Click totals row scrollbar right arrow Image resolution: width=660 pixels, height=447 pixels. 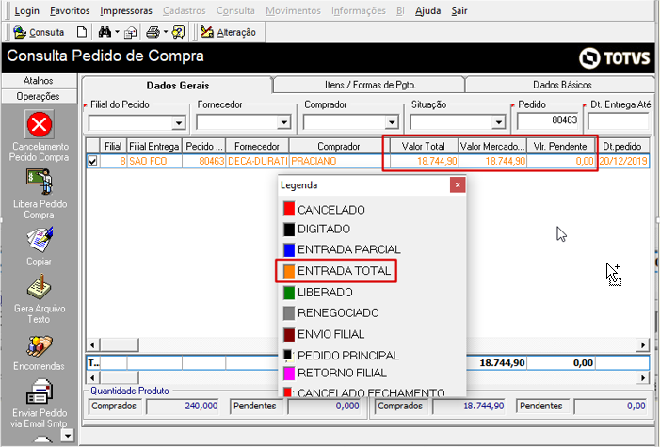coord(643,377)
